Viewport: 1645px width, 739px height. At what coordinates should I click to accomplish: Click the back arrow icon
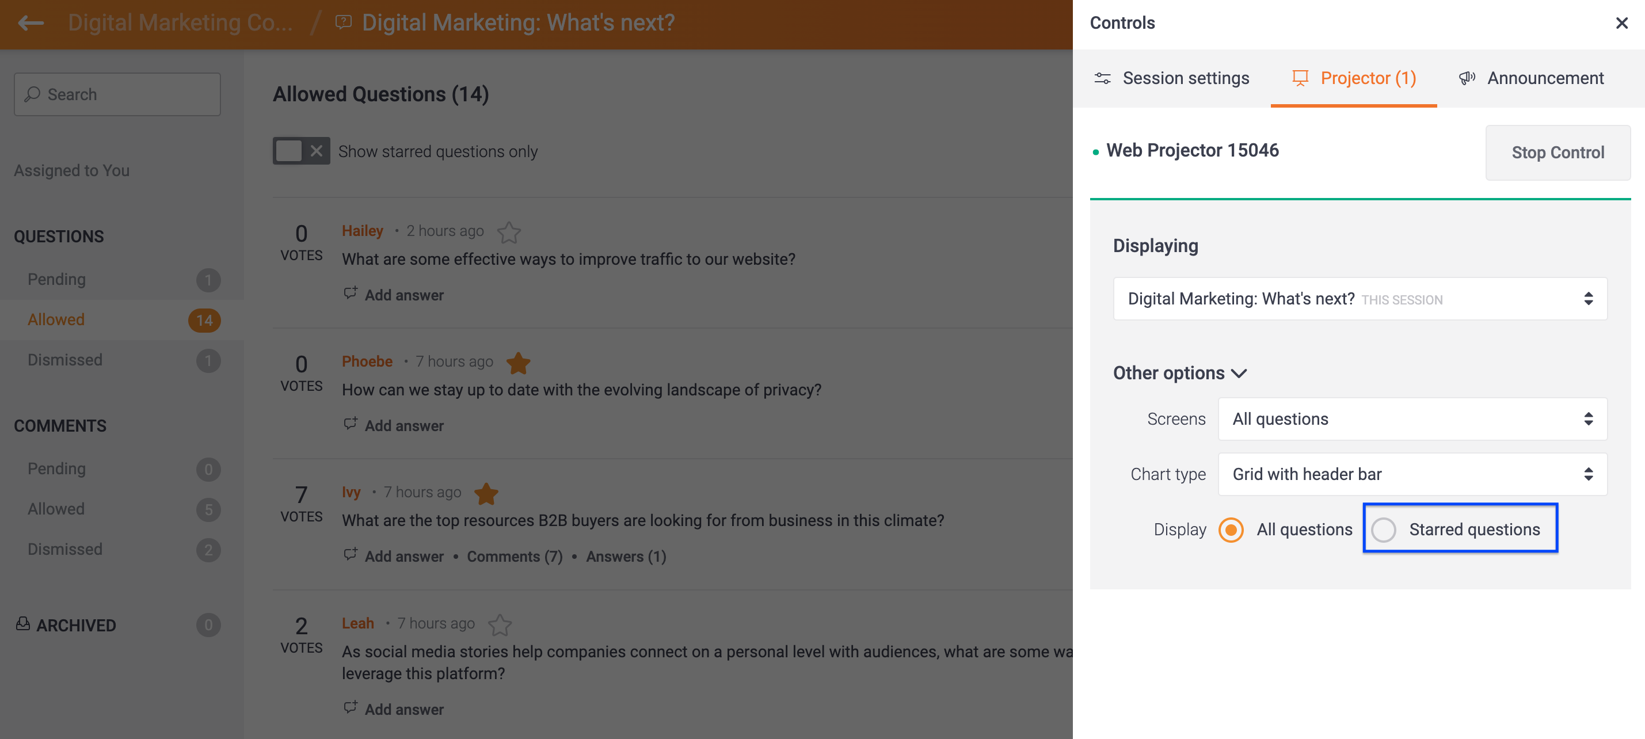click(31, 24)
